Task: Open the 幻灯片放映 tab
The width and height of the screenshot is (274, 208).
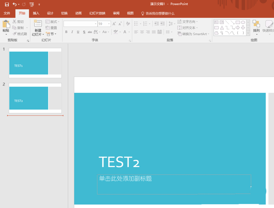Action: click(x=97, y=13)
